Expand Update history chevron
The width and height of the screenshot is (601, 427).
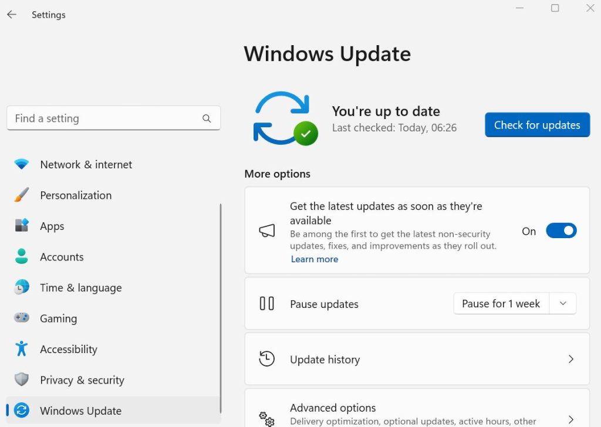point(570,359)
